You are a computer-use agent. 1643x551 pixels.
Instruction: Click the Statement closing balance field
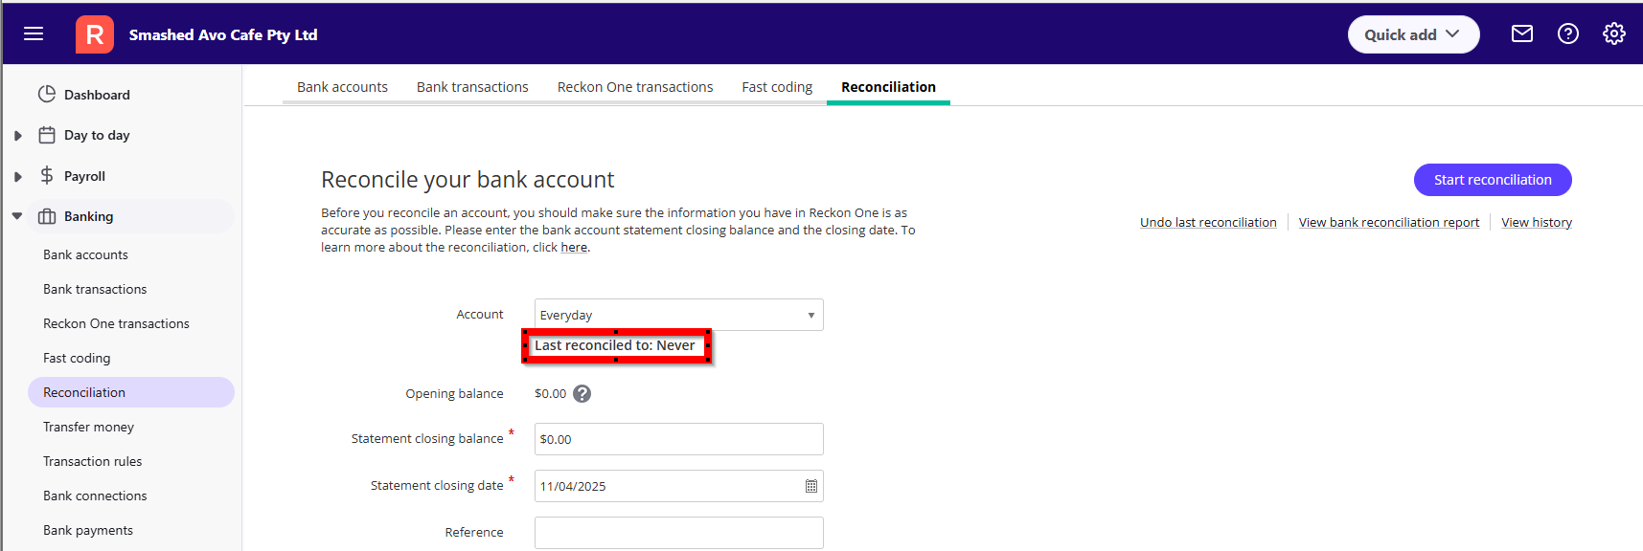point(678,439)
